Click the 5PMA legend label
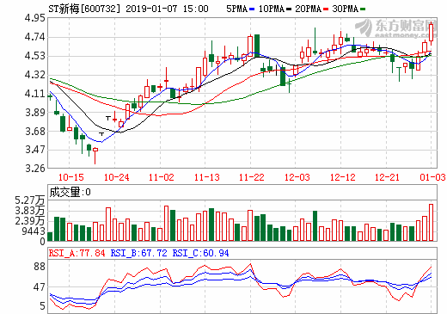The height and width of the screenshot is (314, 447). click(236, 9)
